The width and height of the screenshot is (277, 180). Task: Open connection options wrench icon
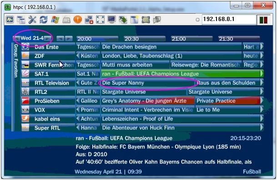[x=32, y=19]
